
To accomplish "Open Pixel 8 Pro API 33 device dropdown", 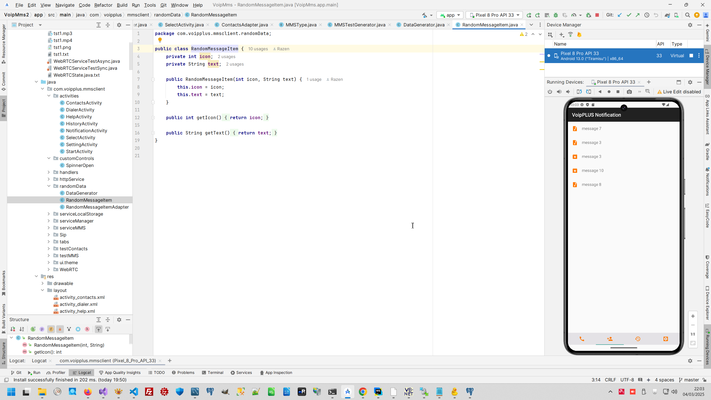I will coord(494,15).
